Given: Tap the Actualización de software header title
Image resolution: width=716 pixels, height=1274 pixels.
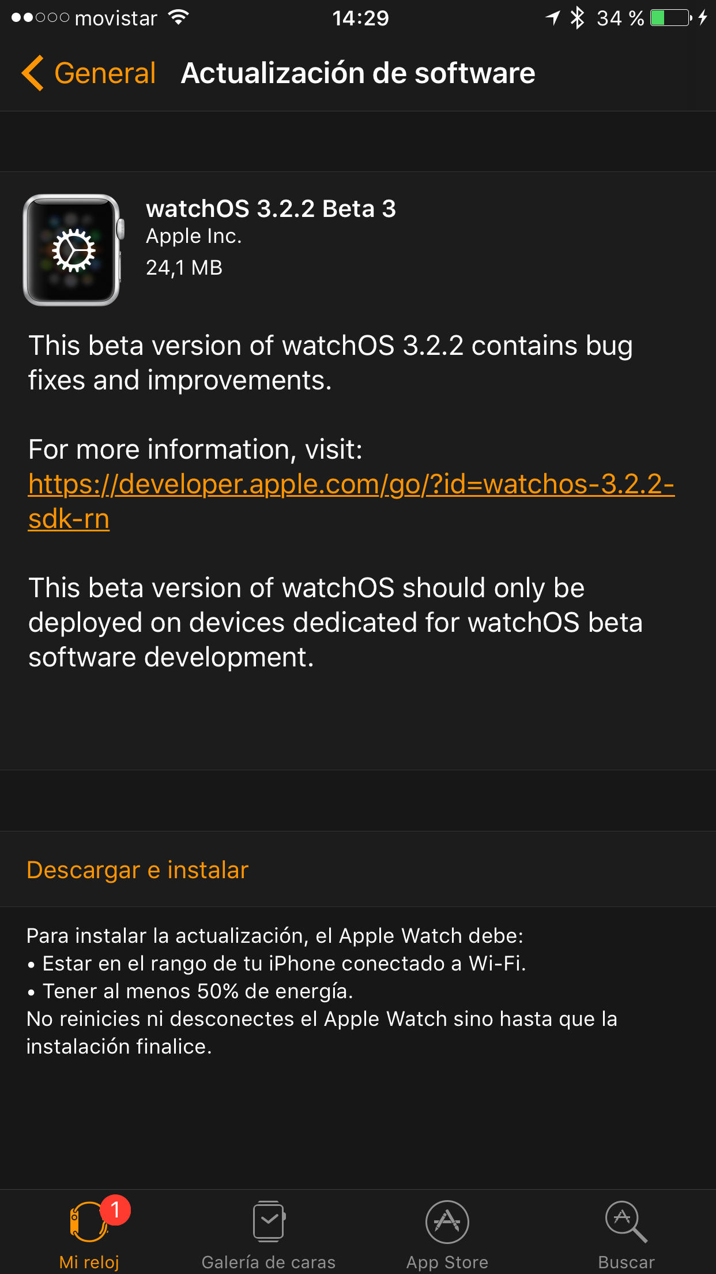Looking at the screenshot, I should pos(358,73).
